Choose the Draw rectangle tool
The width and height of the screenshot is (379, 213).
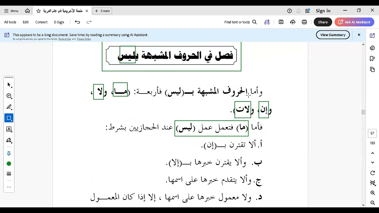coord(9,118)
